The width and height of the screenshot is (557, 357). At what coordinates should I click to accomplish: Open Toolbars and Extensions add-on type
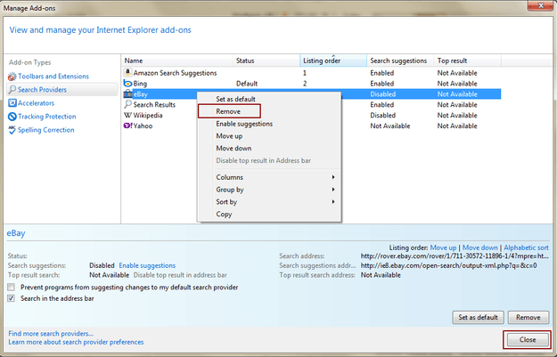point(53,77)
